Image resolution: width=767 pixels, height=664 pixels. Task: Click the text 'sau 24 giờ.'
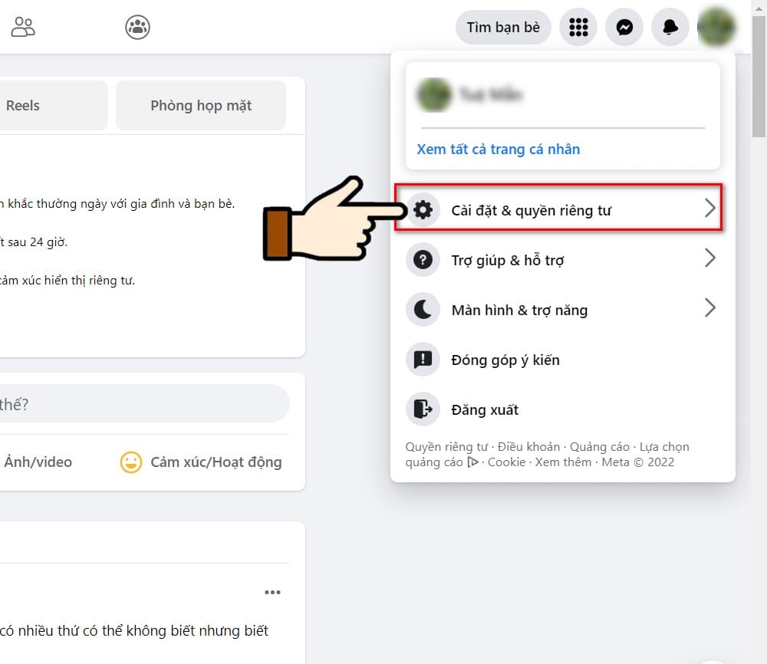pos(37,242)
